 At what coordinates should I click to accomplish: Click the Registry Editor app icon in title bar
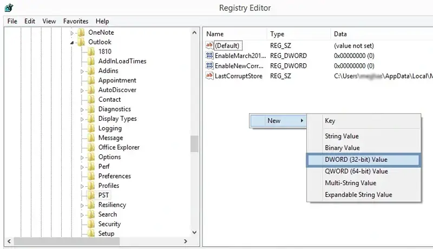tap(8, 8)
